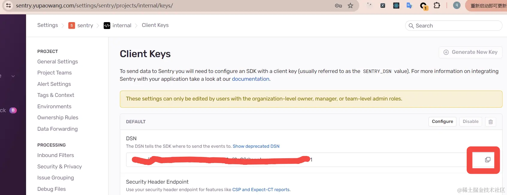Click the internal project code icon
Screen dimensions: 507x195
pos(107,25)
